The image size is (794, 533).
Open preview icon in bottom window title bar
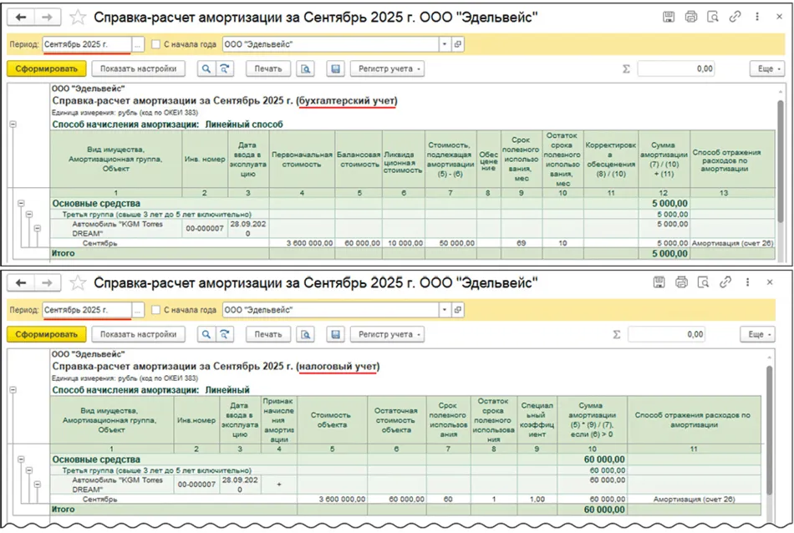pyautogui.click(x=703, y=282)
